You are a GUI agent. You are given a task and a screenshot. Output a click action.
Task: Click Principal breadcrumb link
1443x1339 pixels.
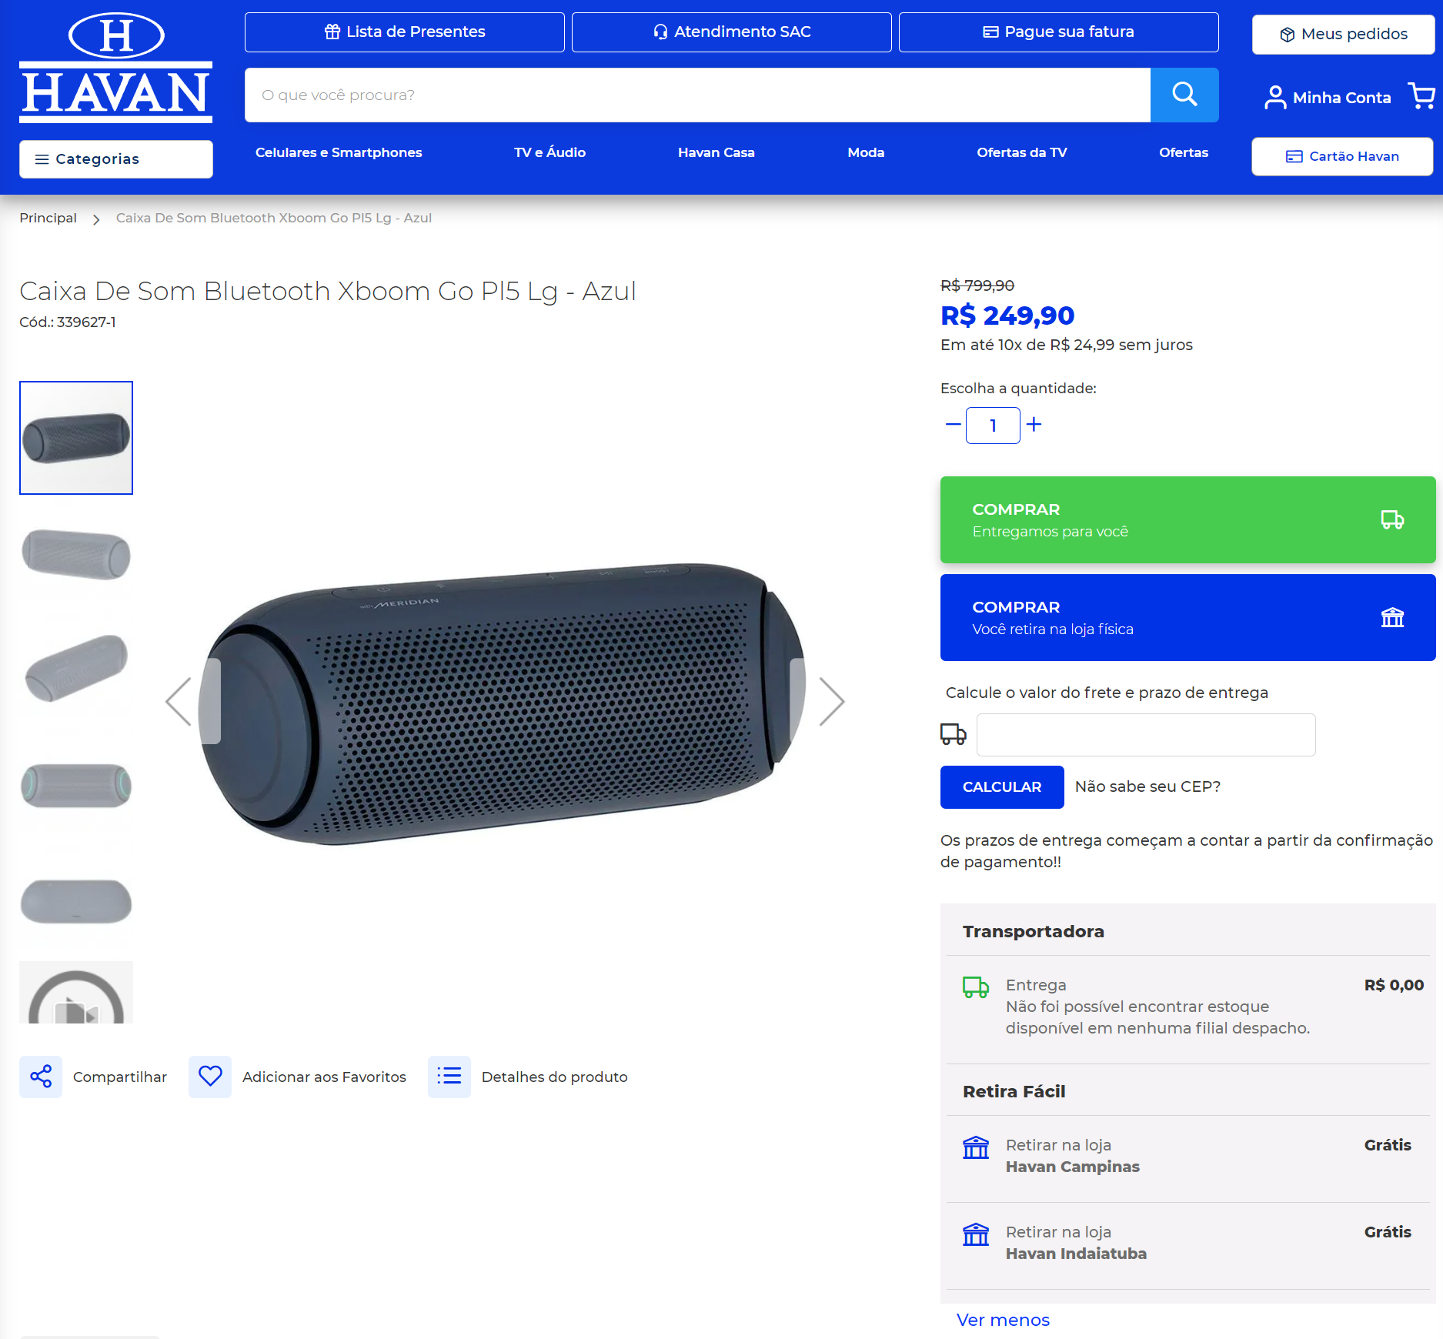(x=48, y=218)
